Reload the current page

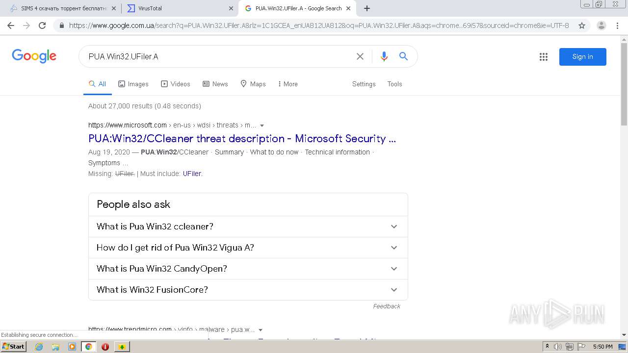tap(42, 25)
